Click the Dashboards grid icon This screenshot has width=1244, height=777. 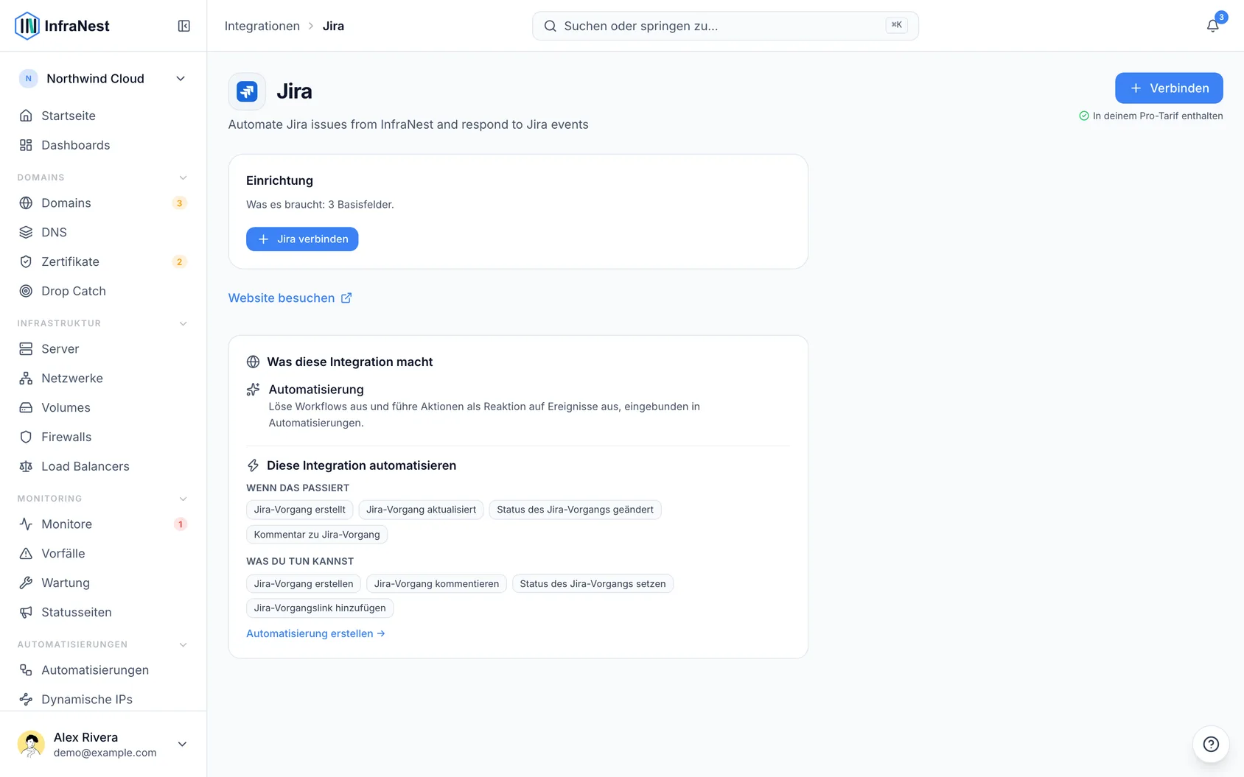pos(26,145)
